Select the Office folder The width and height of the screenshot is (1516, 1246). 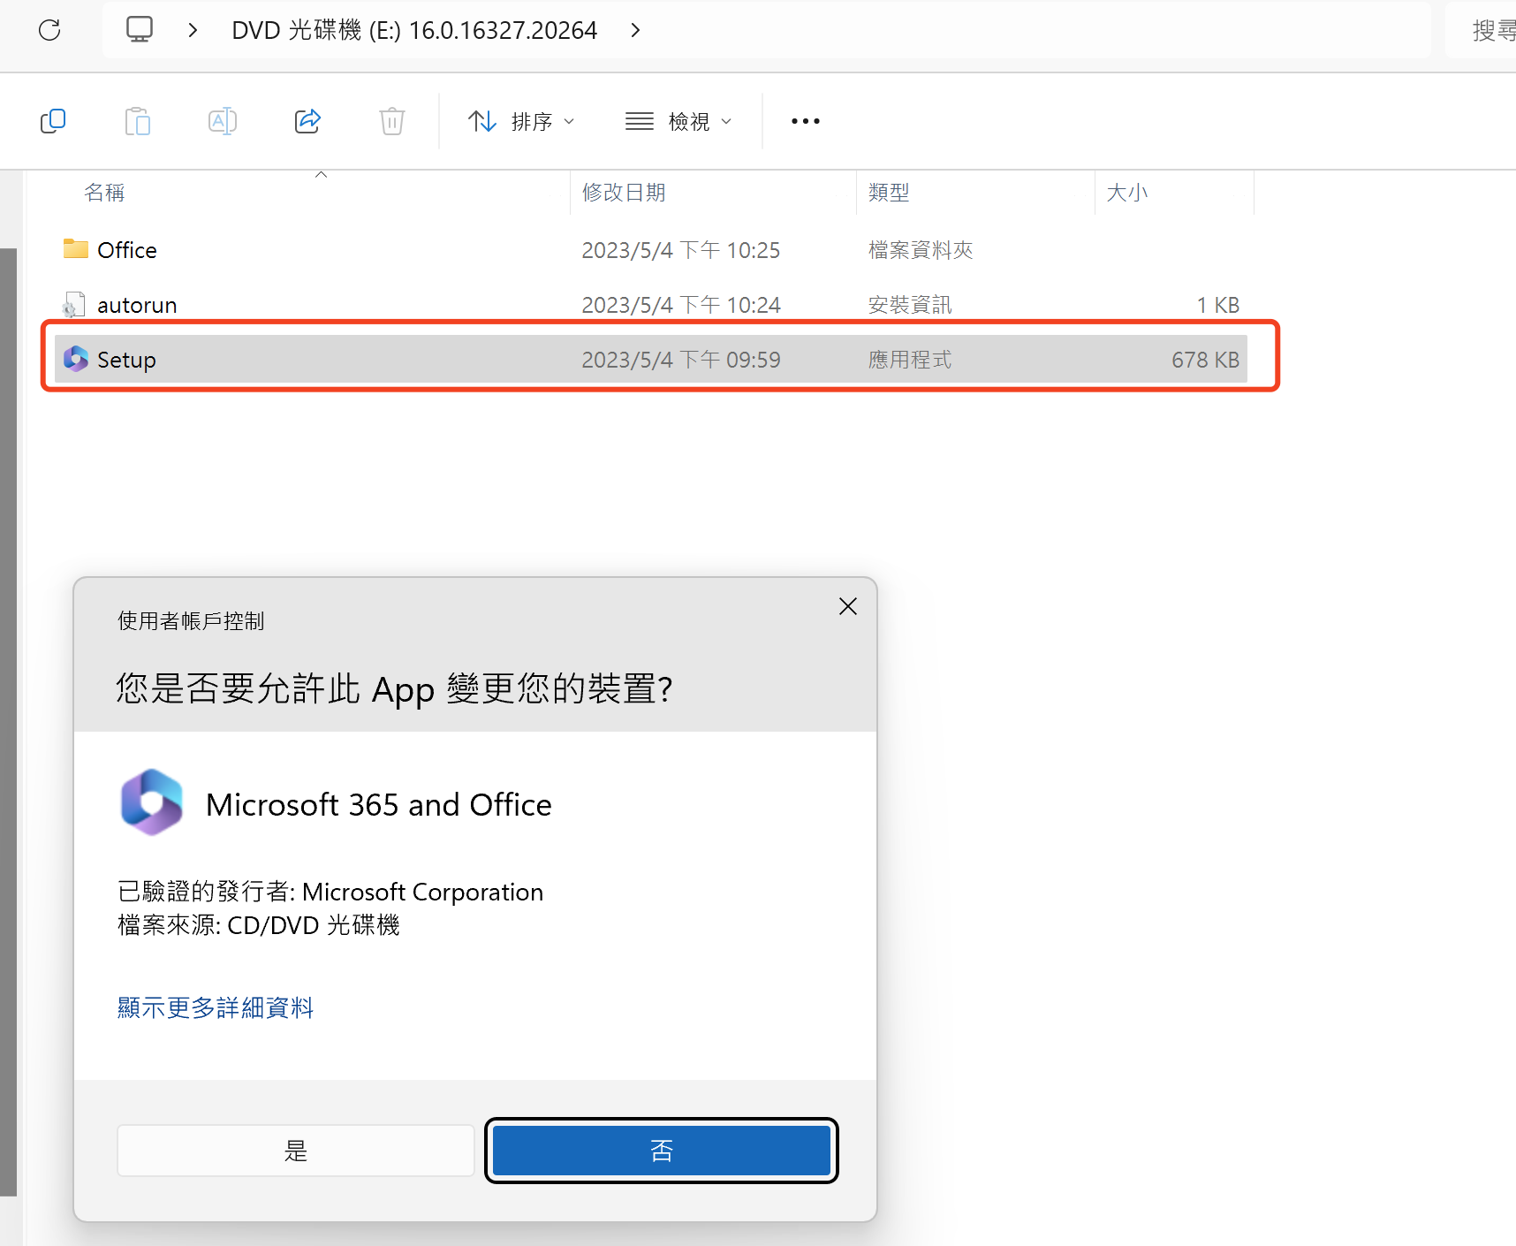[127, 250]
